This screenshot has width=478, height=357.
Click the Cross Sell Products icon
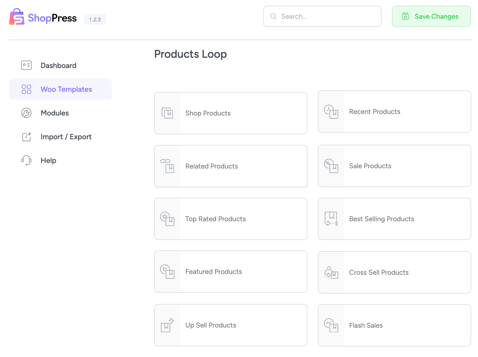pos(331,272)
